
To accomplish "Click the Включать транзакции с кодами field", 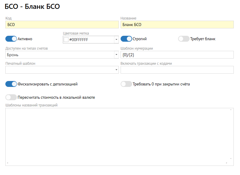I will click(177, 70).
